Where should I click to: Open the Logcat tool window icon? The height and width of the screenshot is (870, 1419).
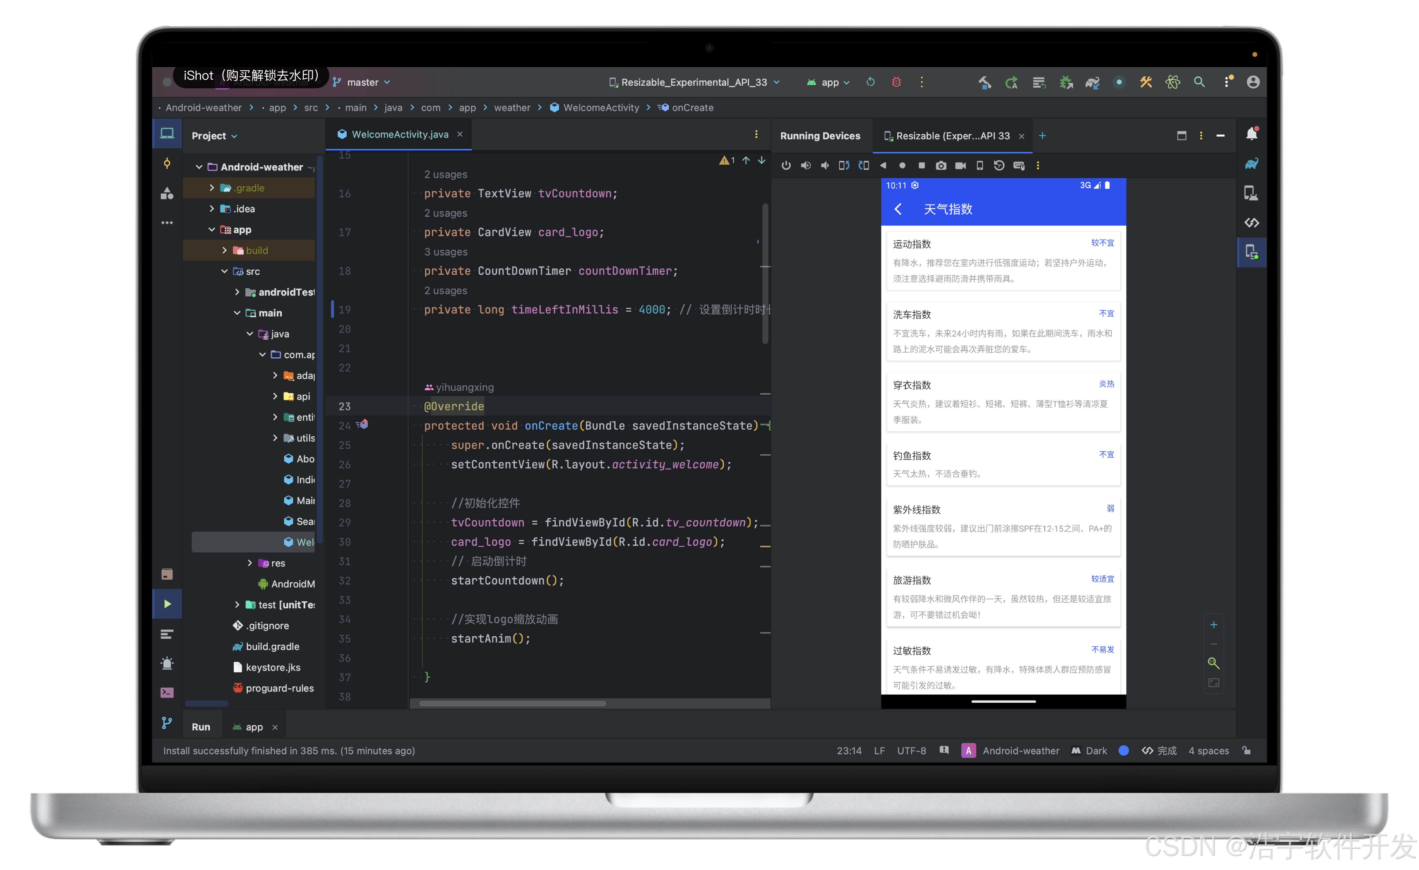tap(167, 634)
